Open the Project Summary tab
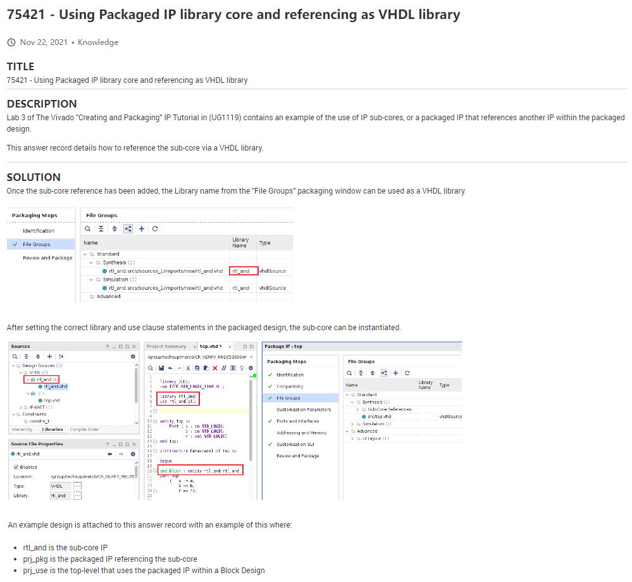632x582 pixels. (166, 347)
